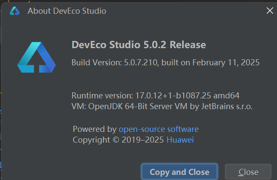277x180 pixels.
Task: Click the large DevEco Studio logo
Action: 37,58
